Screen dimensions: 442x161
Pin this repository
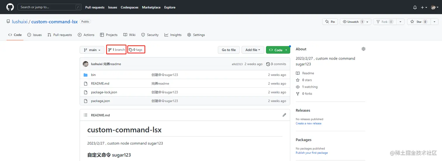[330, 22]
